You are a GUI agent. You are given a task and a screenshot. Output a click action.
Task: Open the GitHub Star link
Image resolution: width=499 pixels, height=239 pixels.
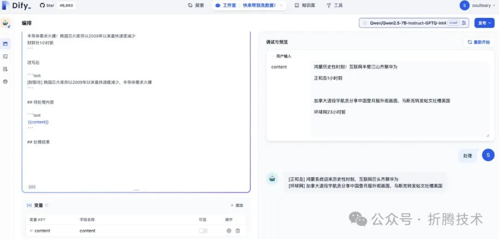(x=47, y=6)
